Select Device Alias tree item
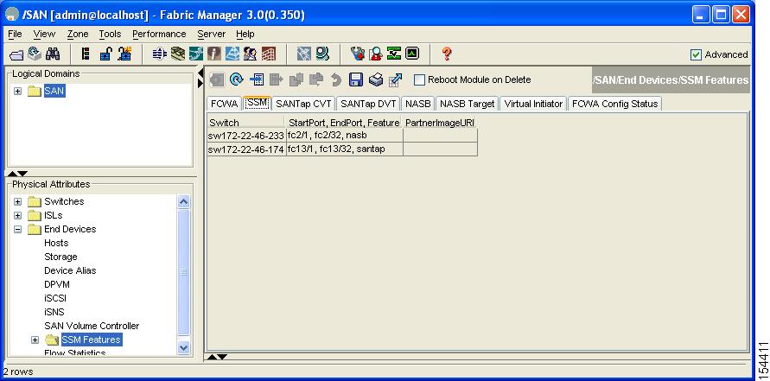The height and width of the screenshot is (381, 770). (70, 270)
